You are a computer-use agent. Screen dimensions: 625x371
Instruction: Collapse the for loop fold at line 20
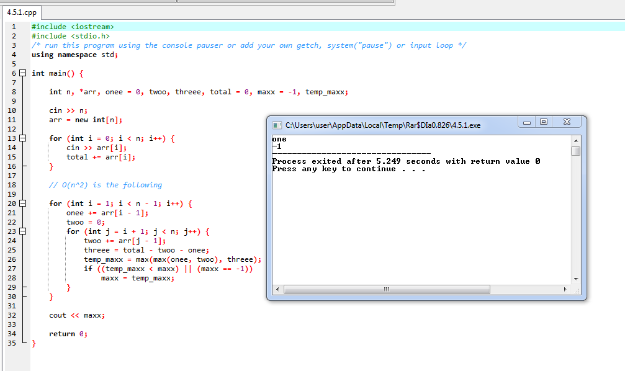[23, 203]
